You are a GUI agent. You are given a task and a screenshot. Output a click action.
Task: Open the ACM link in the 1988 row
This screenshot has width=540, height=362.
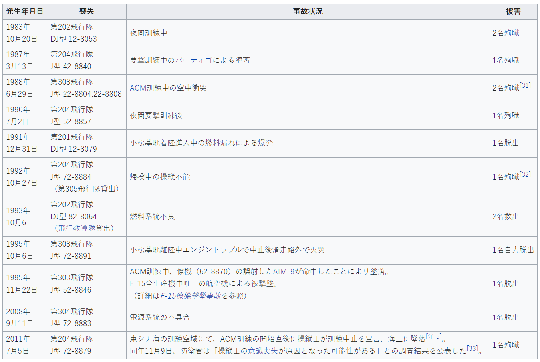(138, 88)
